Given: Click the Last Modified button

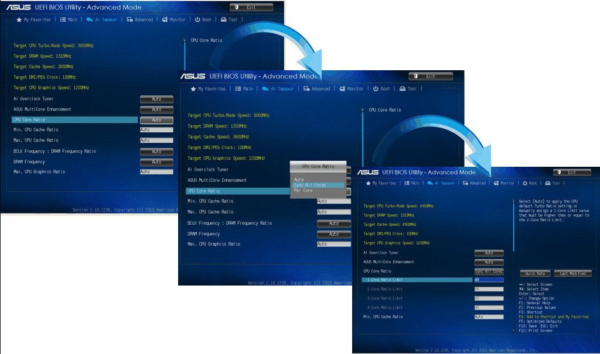Looking at the screenshot, I should click(573, 273).
